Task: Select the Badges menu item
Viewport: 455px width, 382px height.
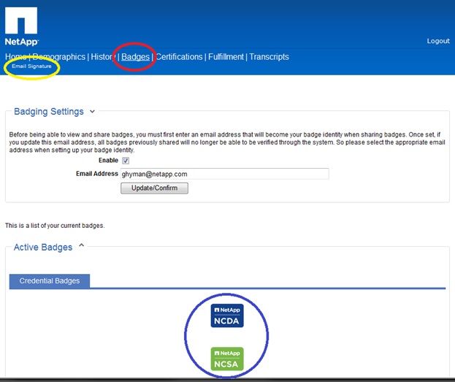Action: pyautogui.click(x=136, y=57)
